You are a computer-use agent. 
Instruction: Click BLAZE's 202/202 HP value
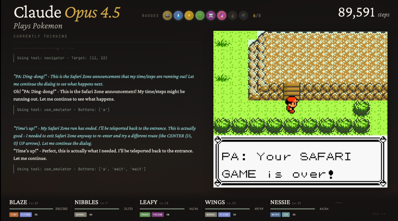(x=62, y=209)
